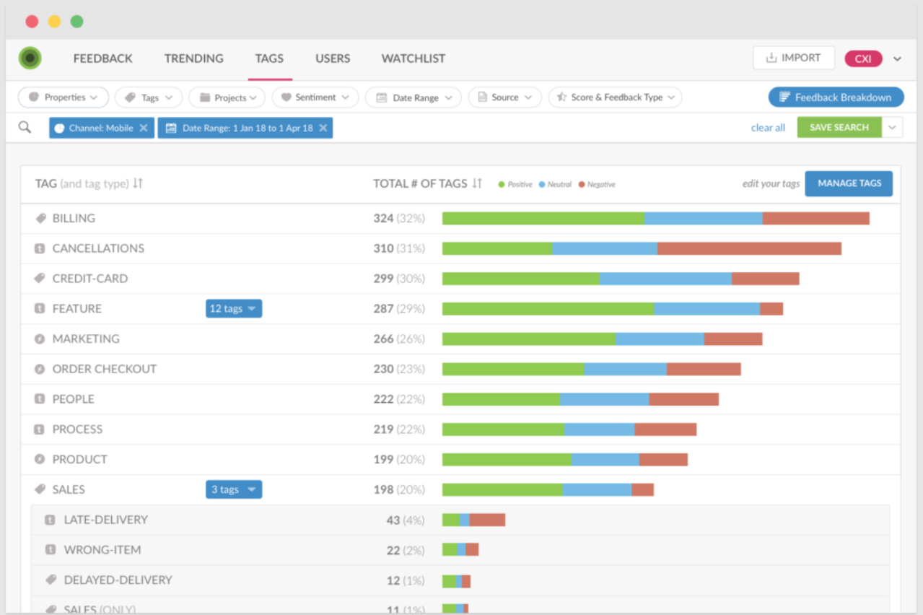Switch to the TRENDING tab
The height and width of the screenshot is (615, 923).
(x=193, y=58)
